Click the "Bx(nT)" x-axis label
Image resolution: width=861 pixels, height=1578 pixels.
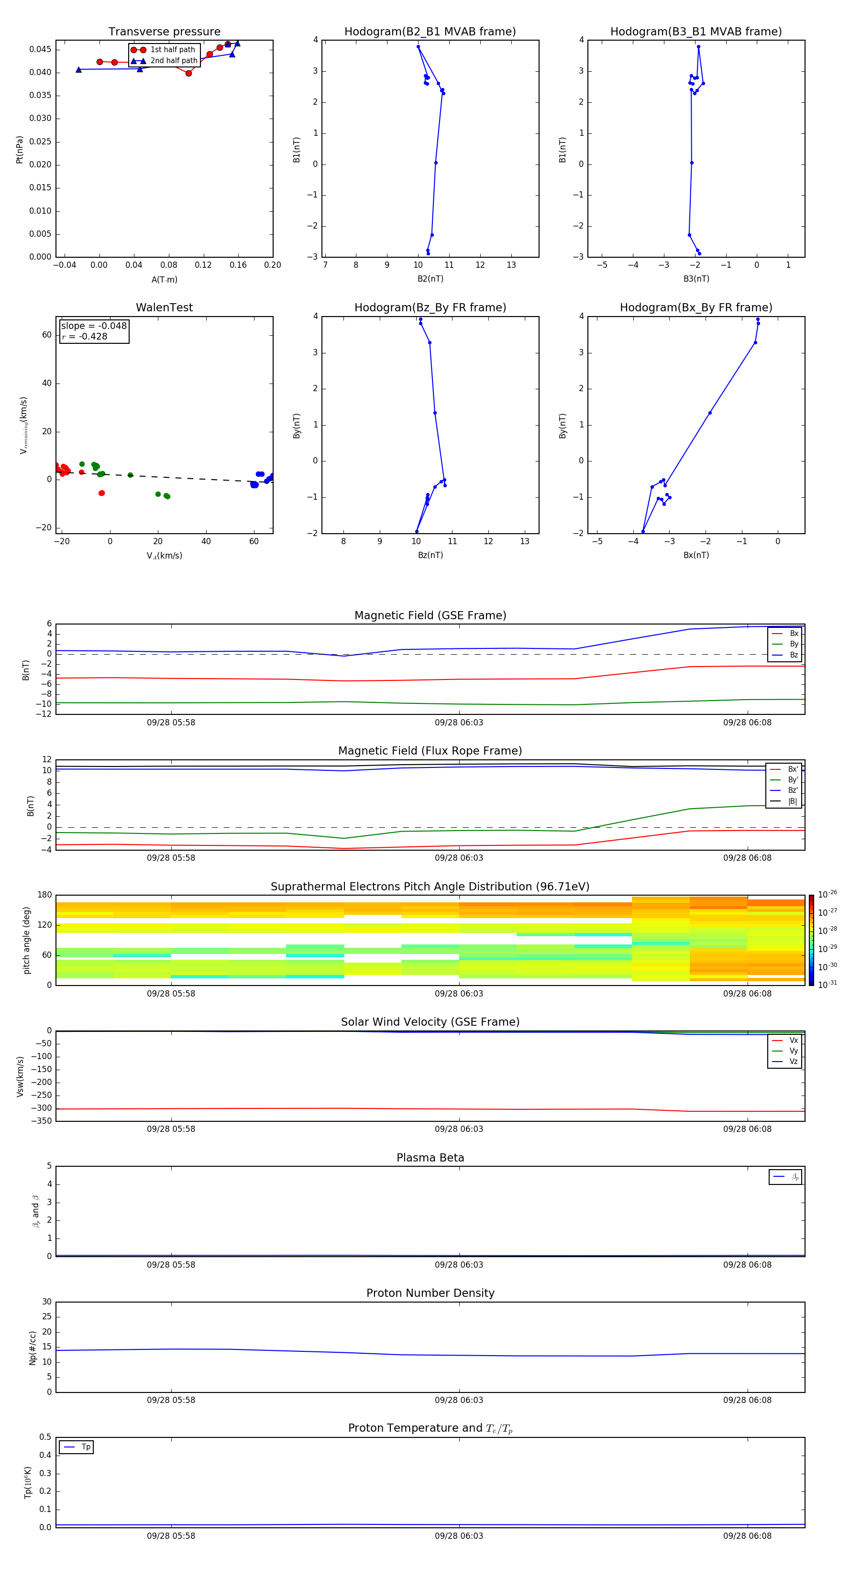pos(696,555)
